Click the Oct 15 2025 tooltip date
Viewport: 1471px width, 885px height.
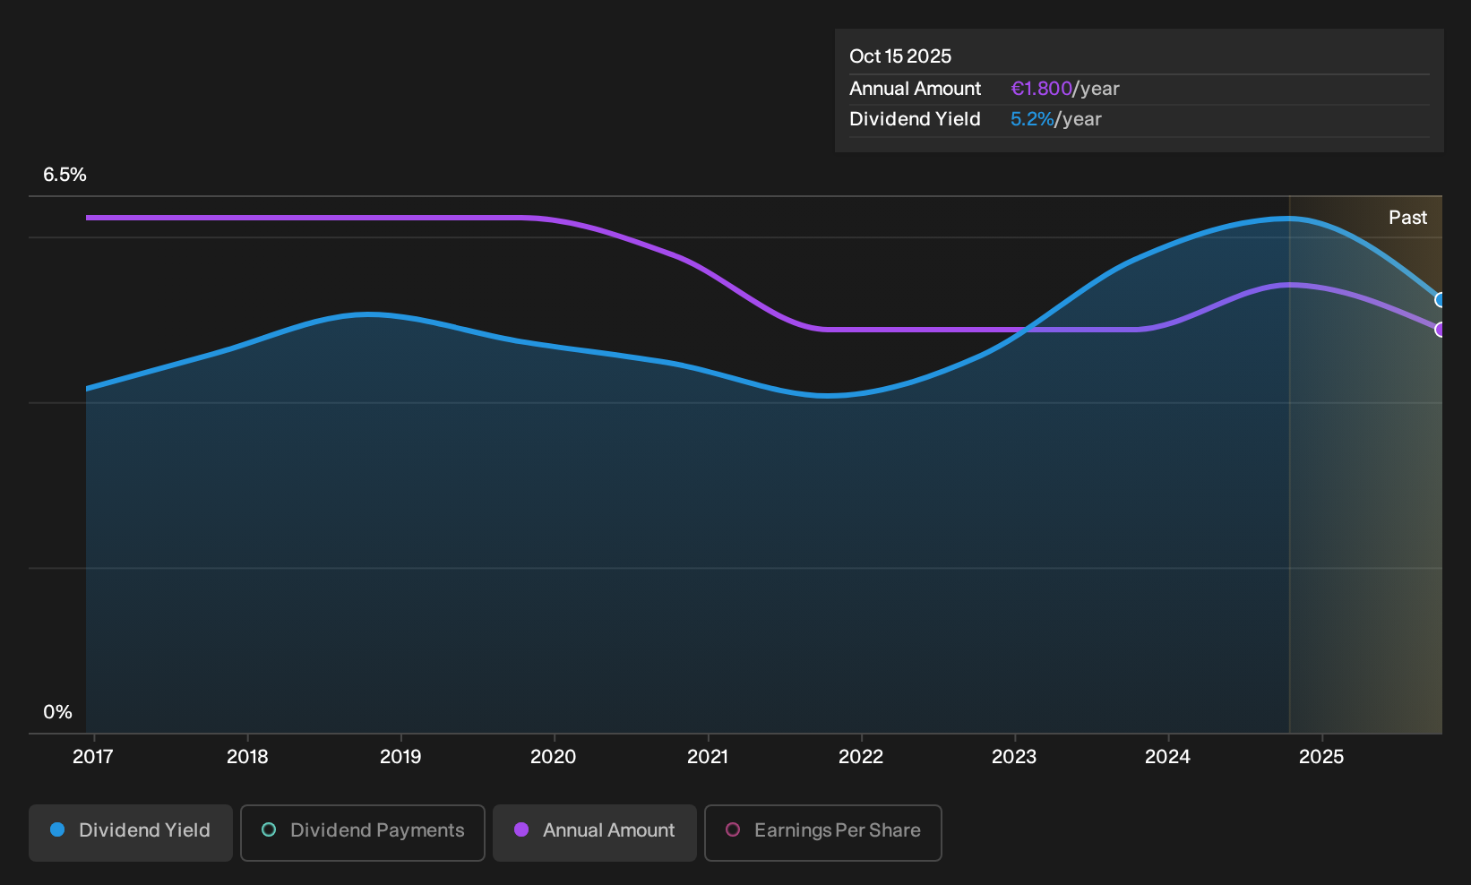pyautogui.click(x=900, y=56)
